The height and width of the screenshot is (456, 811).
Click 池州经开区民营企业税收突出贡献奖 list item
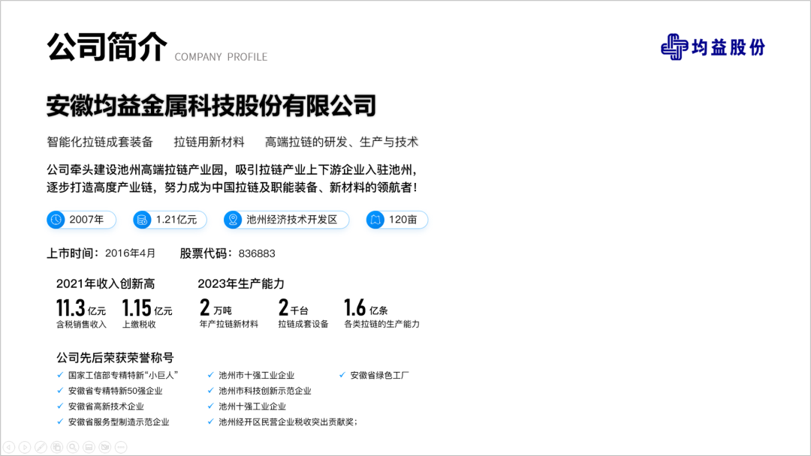pyautogui.click(x=288, y=422)
